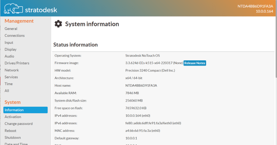Image resolution: width=277 pixels, height=145 pixels.
Task: Open Drives/Printers section
Action: (x=17, y=63)
